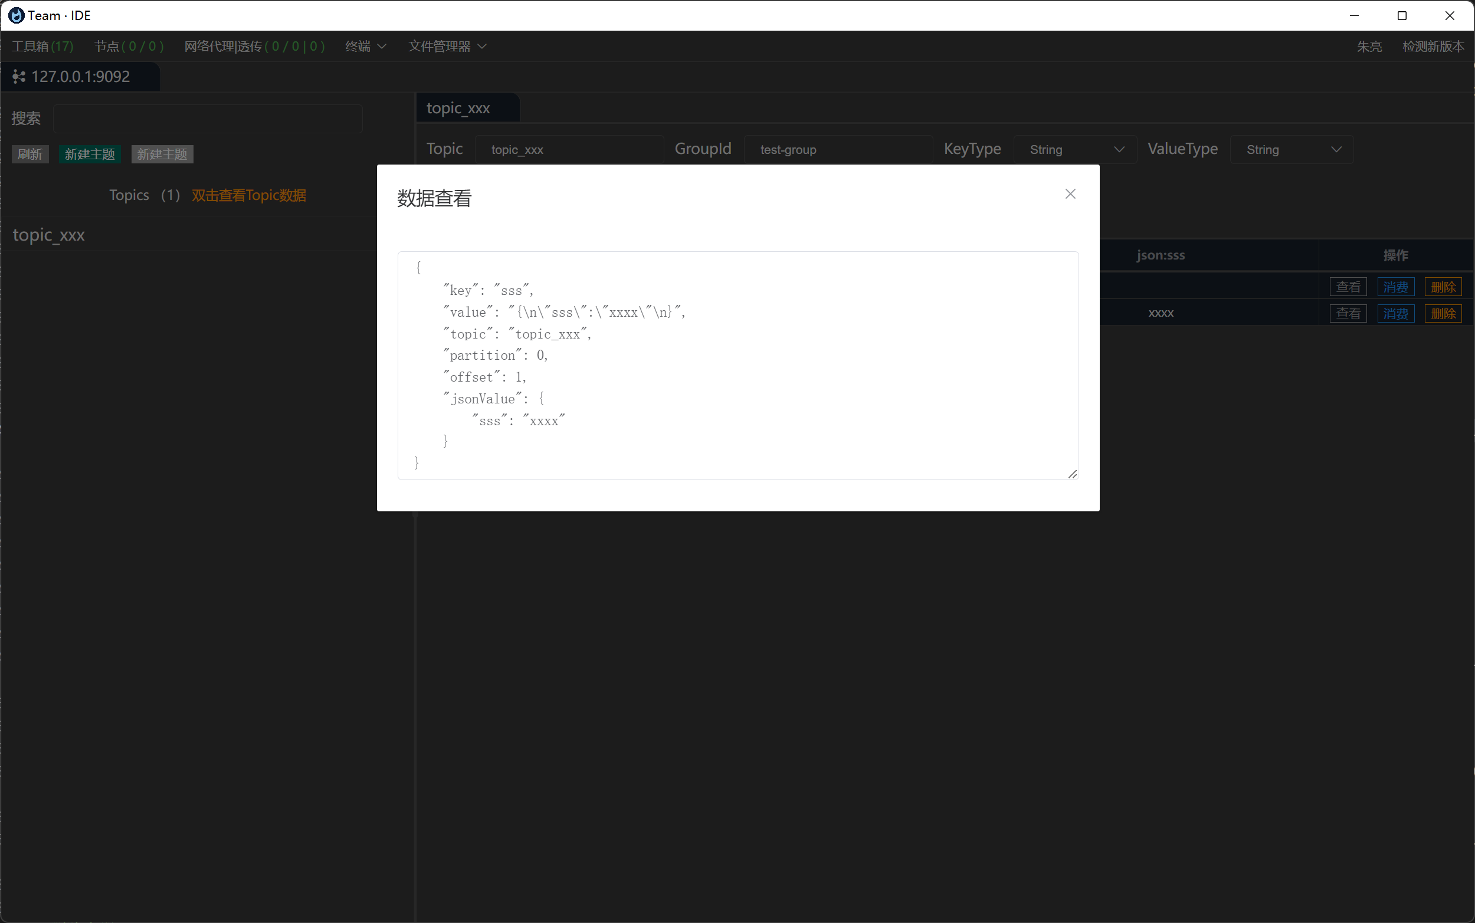Close the 数据查看 dialog

1070,193
